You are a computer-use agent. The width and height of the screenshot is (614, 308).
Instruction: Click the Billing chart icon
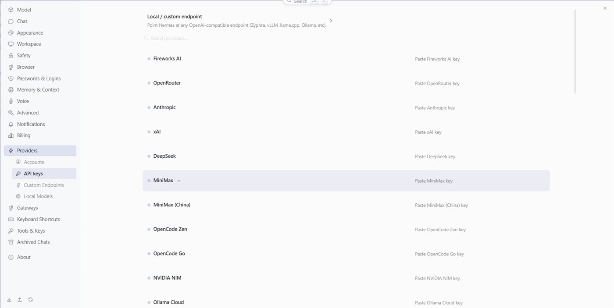(11, 135)
